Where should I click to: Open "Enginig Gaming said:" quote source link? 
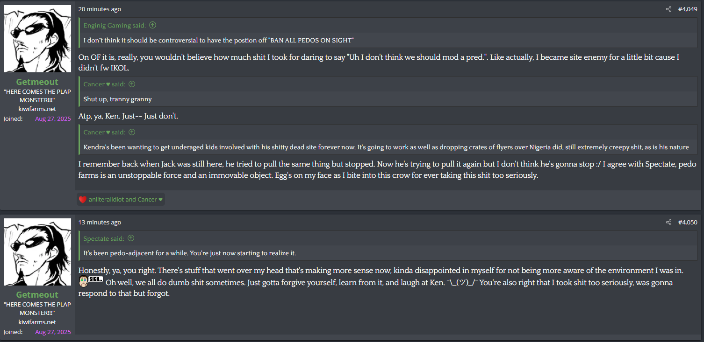[x=115, y=26]
